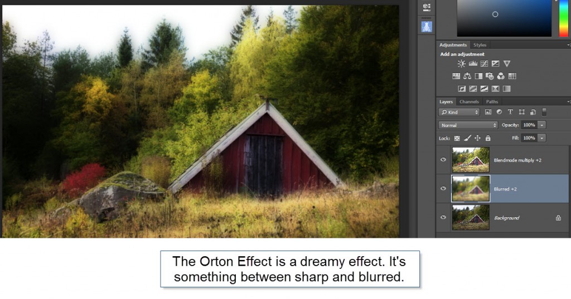Add a Color Balance adjustment

point(467,76)
